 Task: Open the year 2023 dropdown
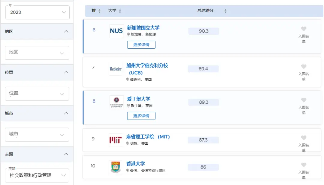pos(37,12)
